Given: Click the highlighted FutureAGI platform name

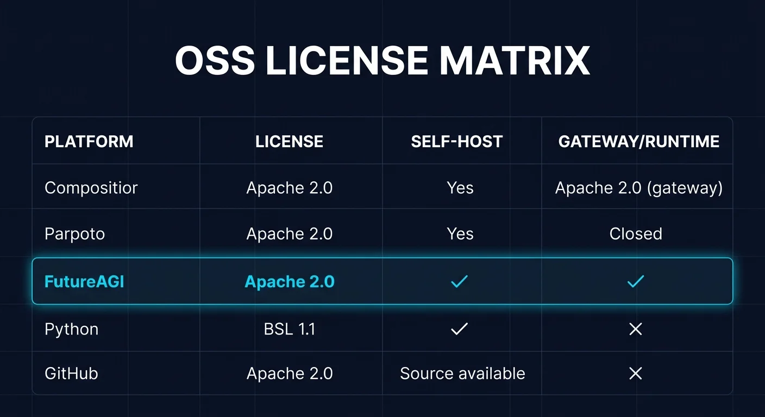Looking at the screenshot, I should click(x=84, y=282).
